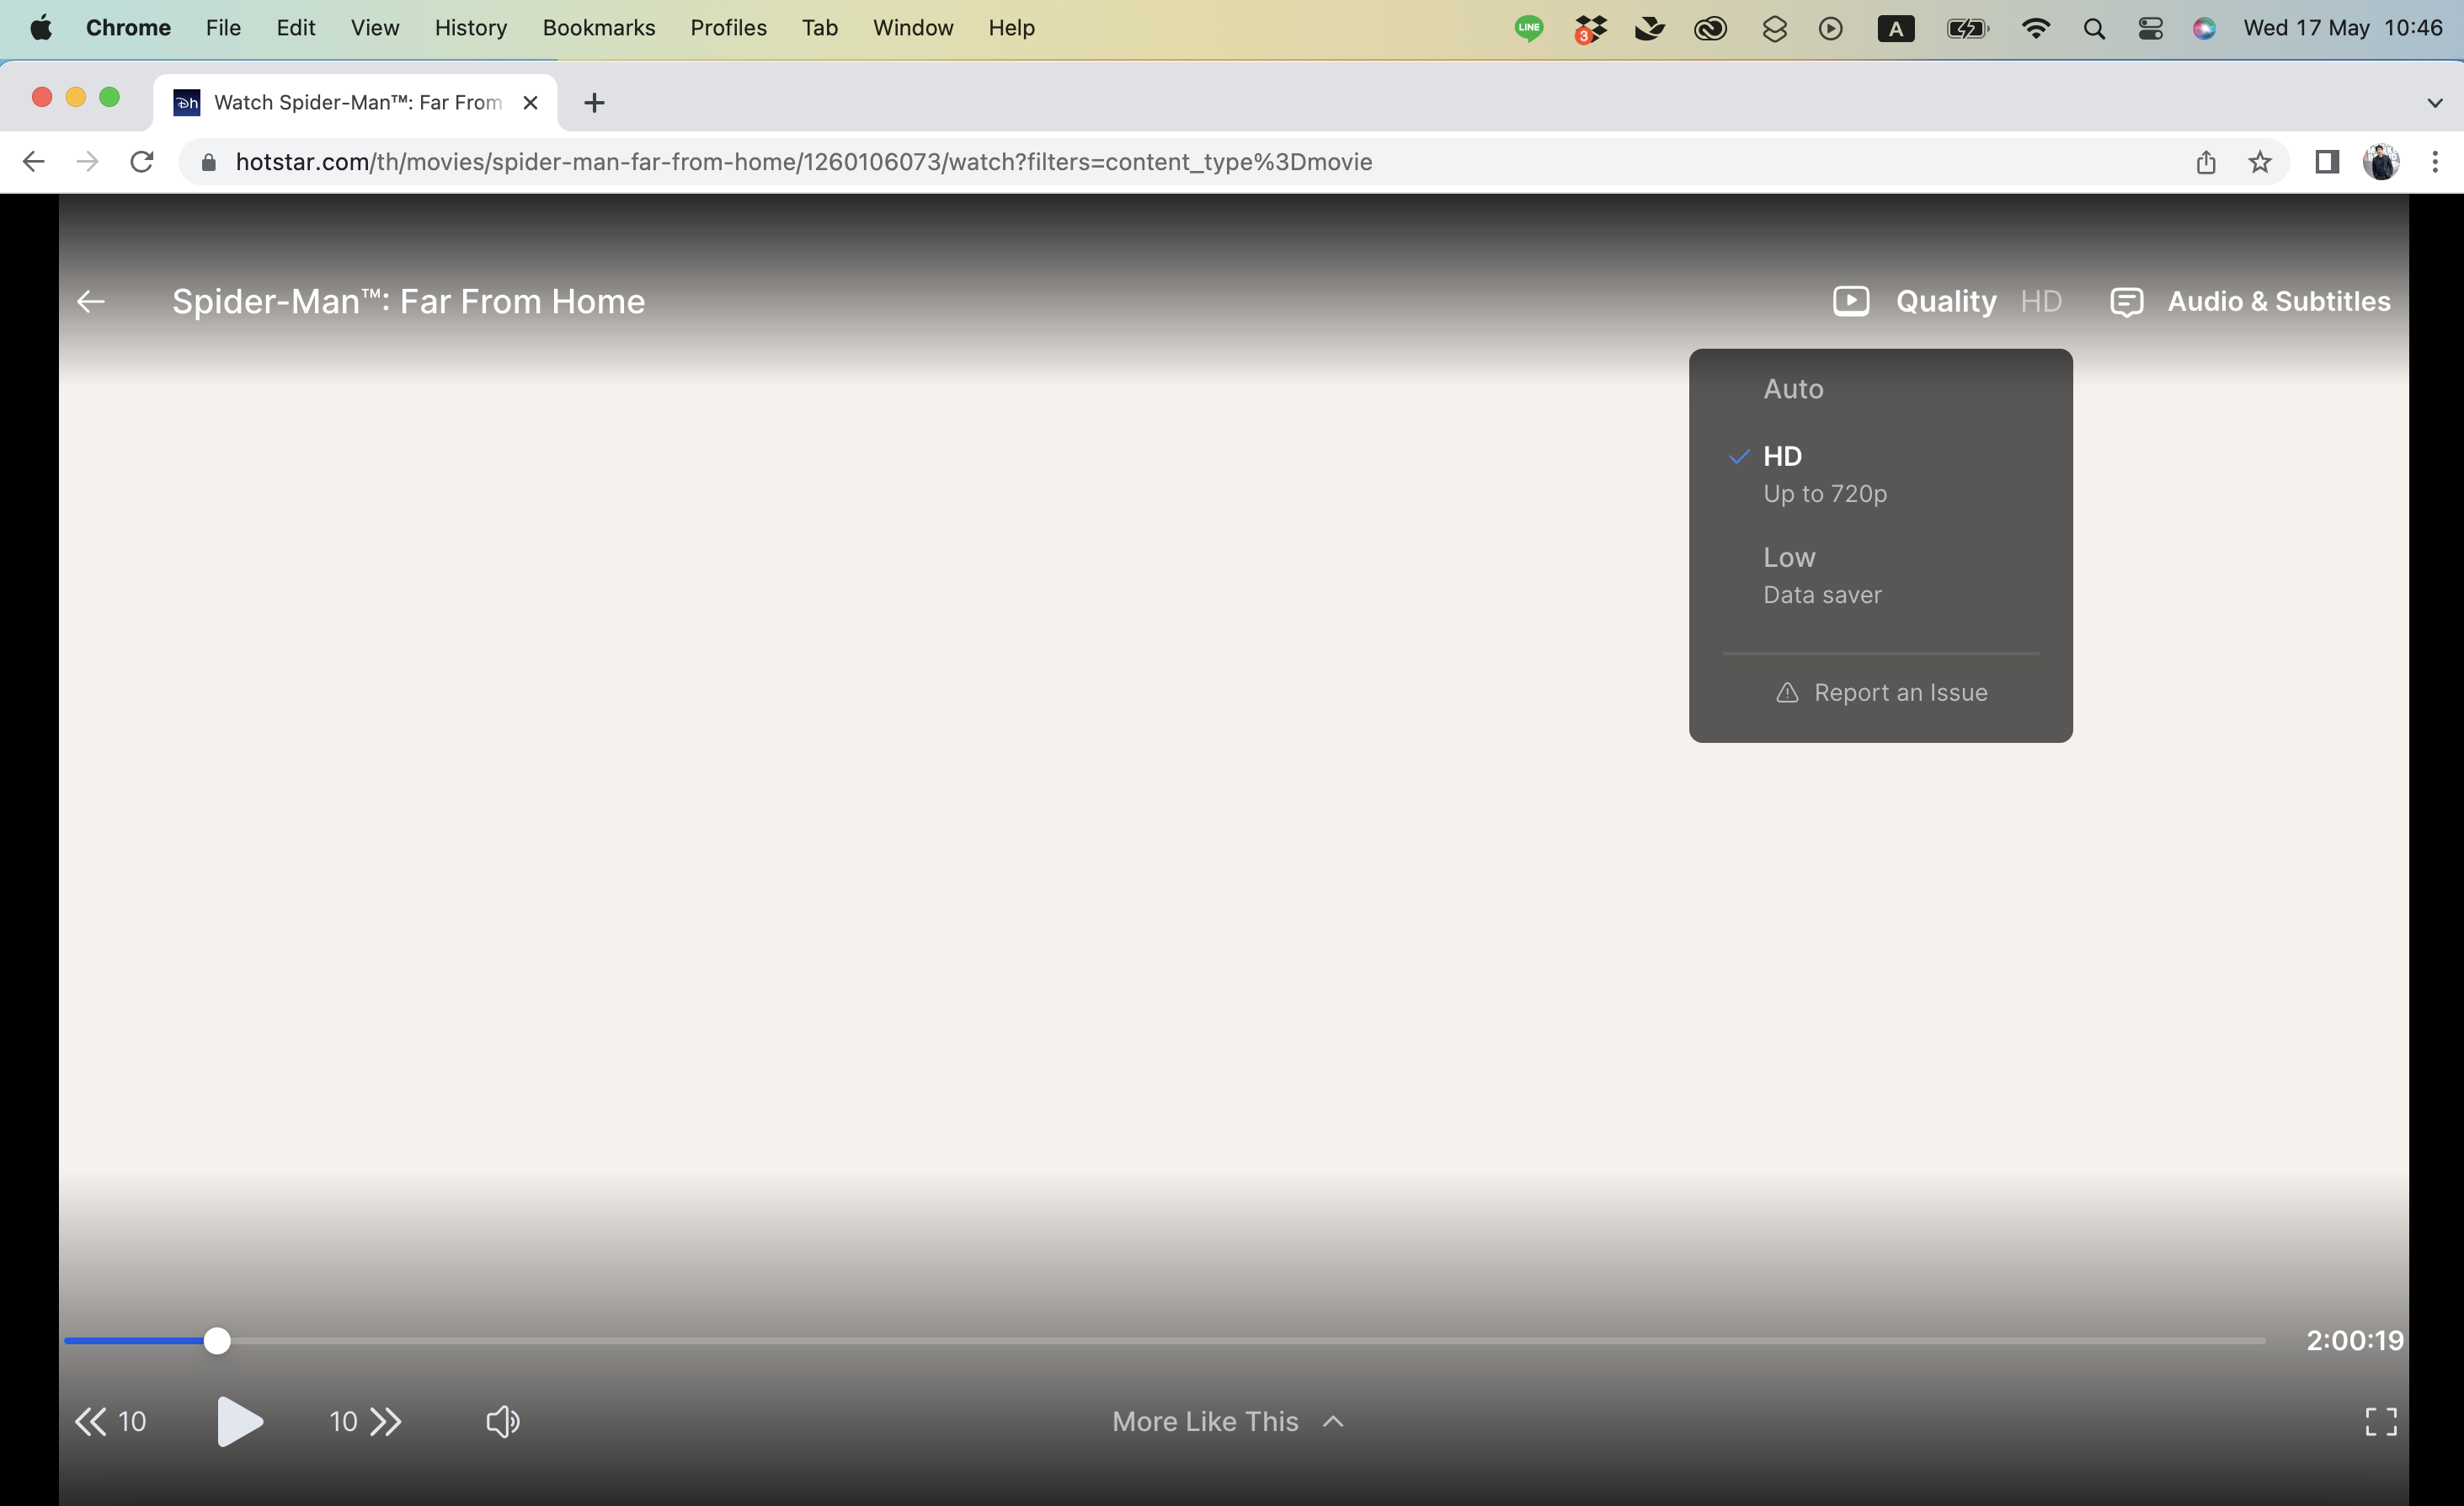
Task: Bookmark this page with star icon
Action: pyautogui.click(x=2259, y=162)
